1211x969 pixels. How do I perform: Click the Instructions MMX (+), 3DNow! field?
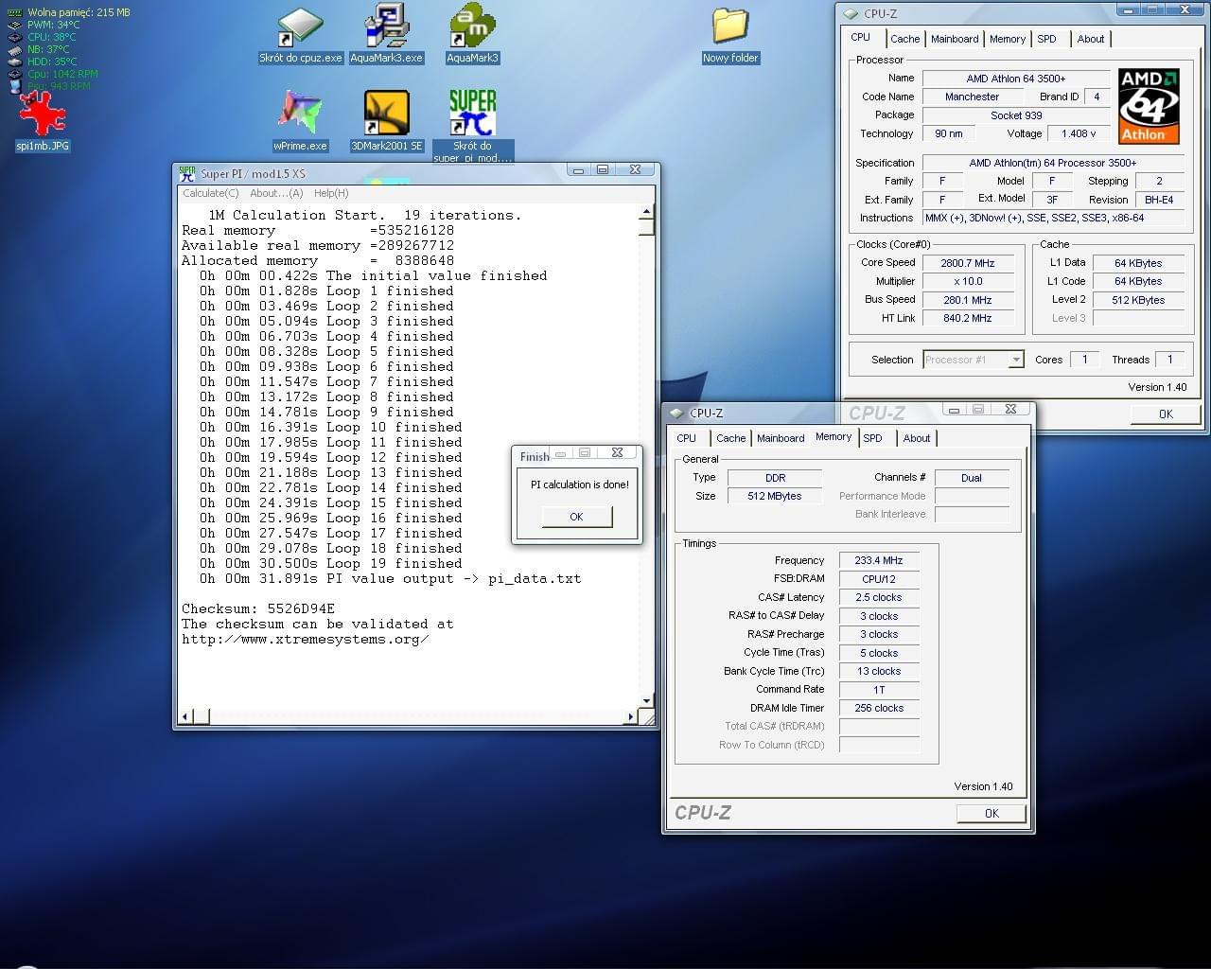pyautogui.click(x=1053, y=218)
